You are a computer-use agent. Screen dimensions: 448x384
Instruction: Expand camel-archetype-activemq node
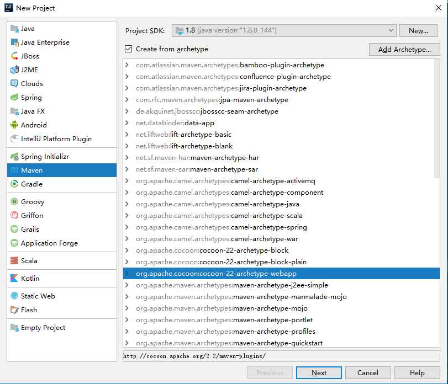127,180
